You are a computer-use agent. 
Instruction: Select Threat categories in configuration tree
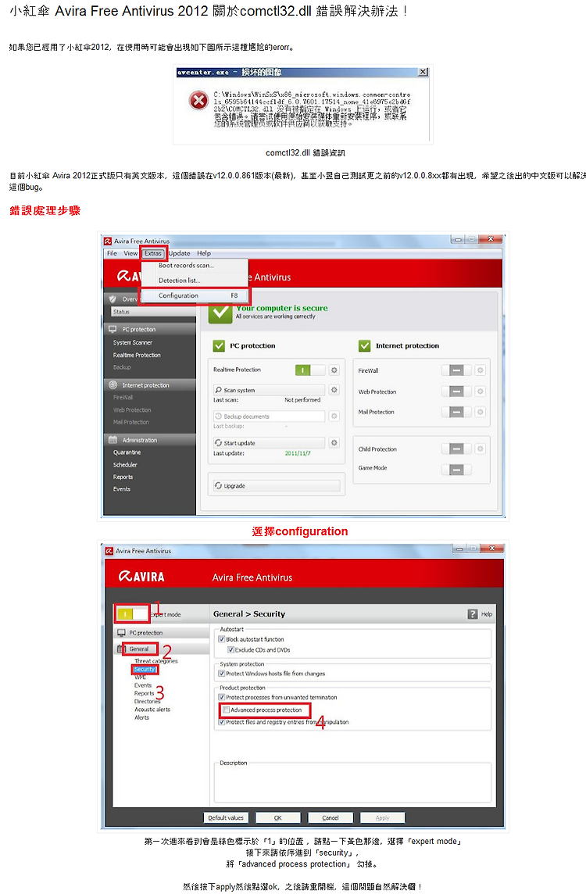pos(155,661)
